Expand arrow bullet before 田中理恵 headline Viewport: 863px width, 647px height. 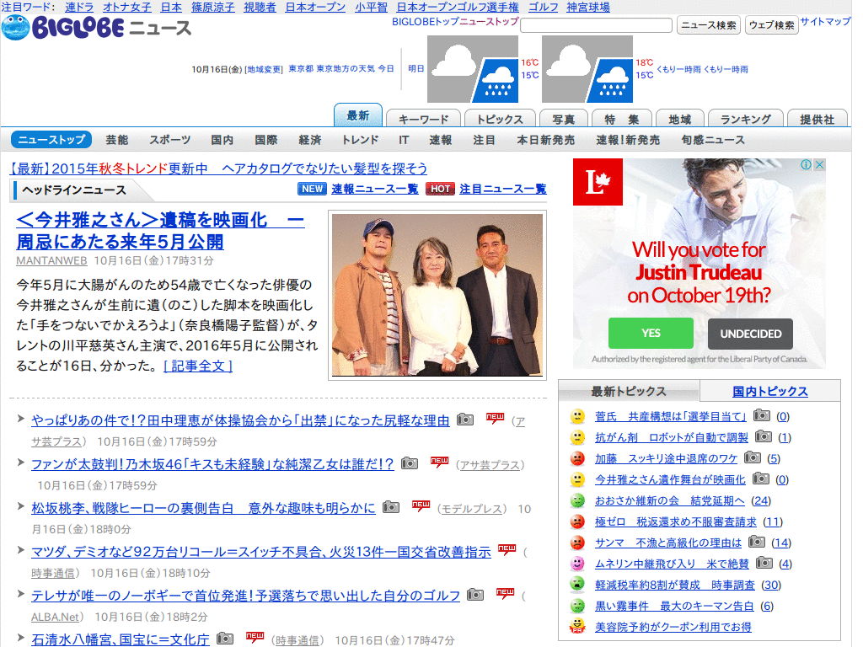pyautogui.click(x=21, y=419)
